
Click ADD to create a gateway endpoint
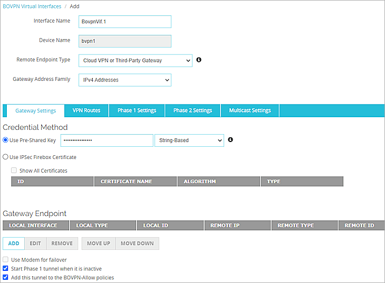pos(13,243)
